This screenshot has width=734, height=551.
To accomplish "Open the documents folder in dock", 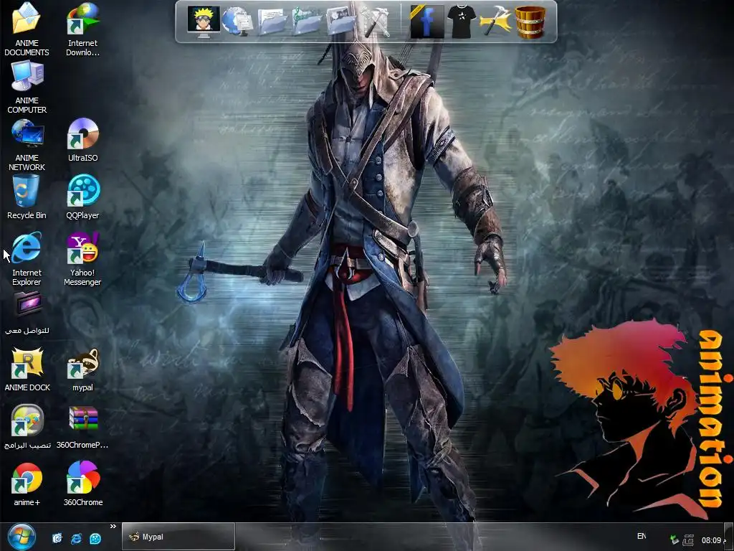I will coord(272,22).
